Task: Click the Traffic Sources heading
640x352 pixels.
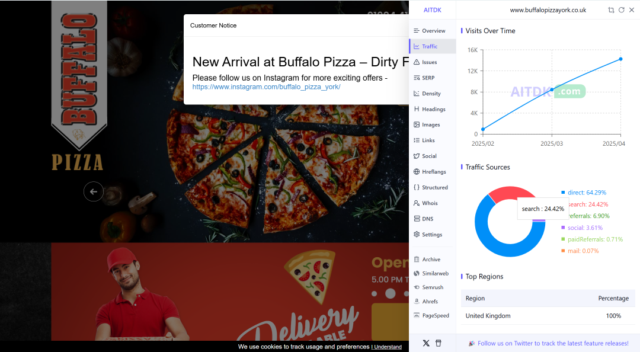Action: coord(488,167)
